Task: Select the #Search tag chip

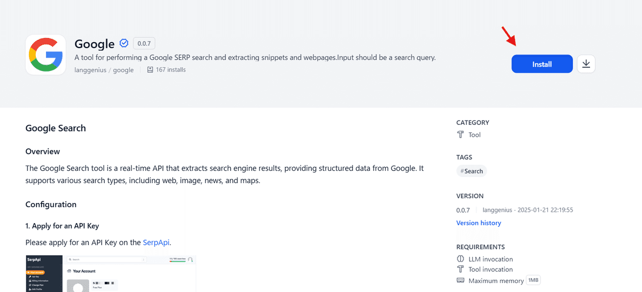Action: coord(471,171)
